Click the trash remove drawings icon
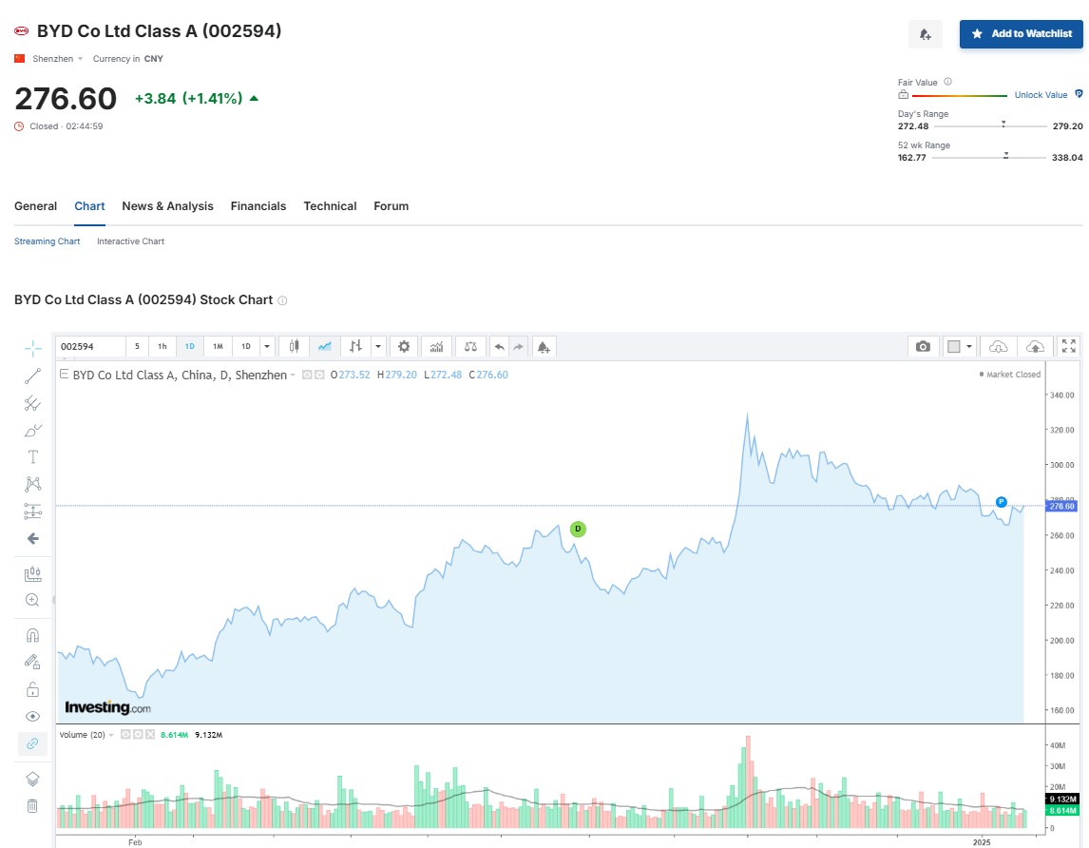This screenshot has width=1089, height=848. pos(32,805)
